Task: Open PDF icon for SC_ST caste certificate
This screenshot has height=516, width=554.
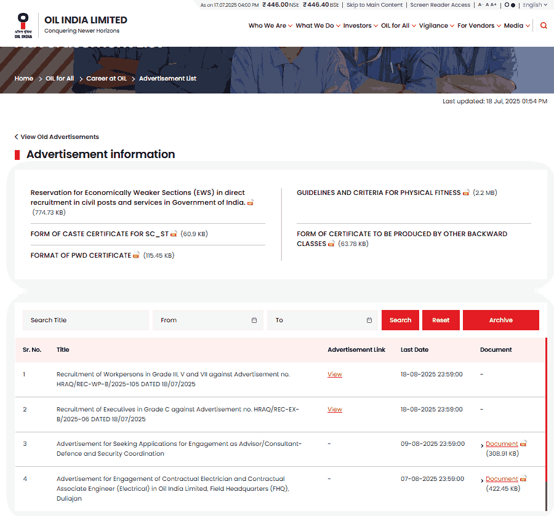Action: pyautogui.click(x=174, y=234)
